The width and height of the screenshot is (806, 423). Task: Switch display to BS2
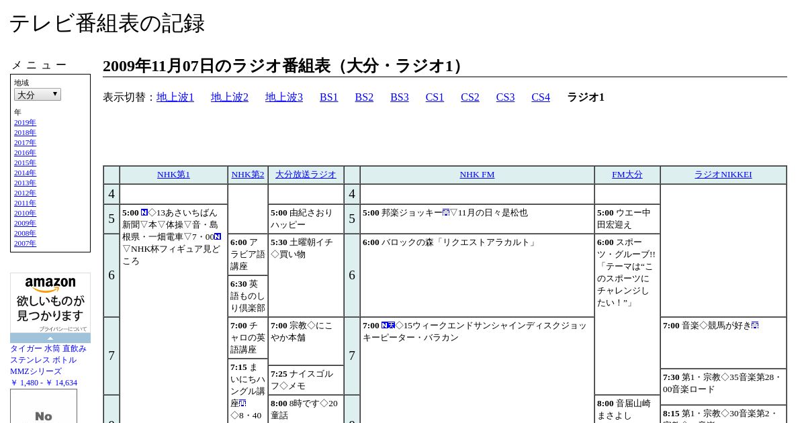[364, 97]
